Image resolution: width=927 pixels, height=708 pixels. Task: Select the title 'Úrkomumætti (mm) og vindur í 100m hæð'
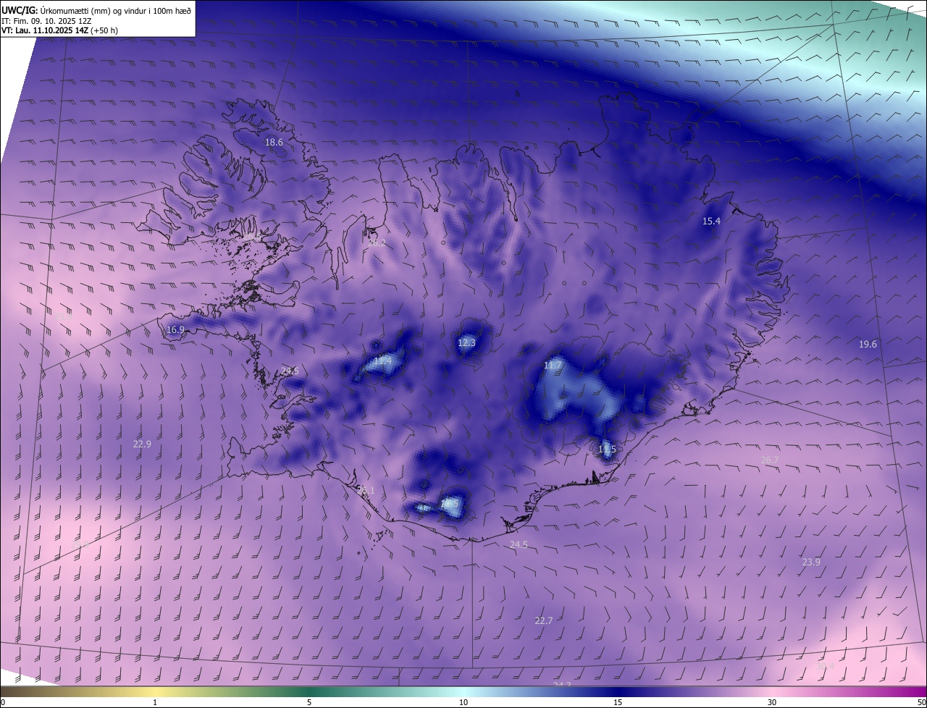coord(116,10)
